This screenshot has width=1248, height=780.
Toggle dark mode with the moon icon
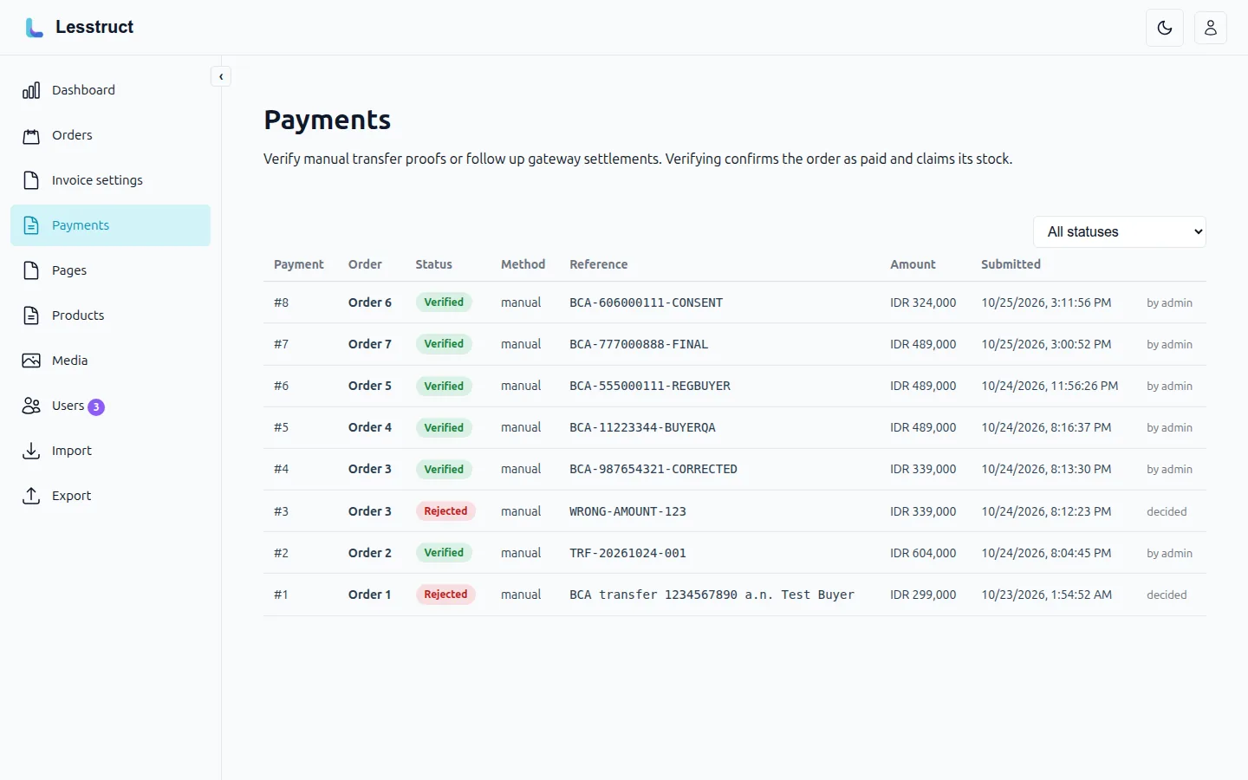1165,28
